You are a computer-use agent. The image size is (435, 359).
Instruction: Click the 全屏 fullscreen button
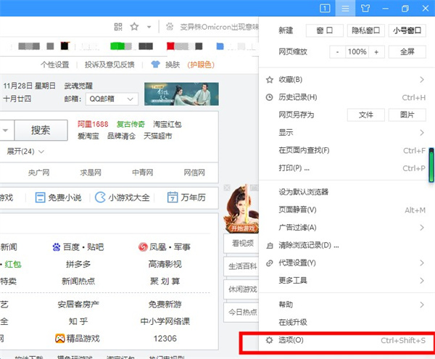coord(407,52)
